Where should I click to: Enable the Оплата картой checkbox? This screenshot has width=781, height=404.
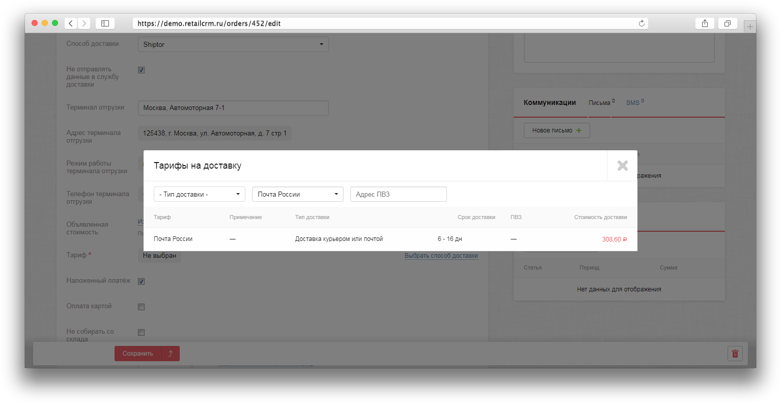[142, 307]
